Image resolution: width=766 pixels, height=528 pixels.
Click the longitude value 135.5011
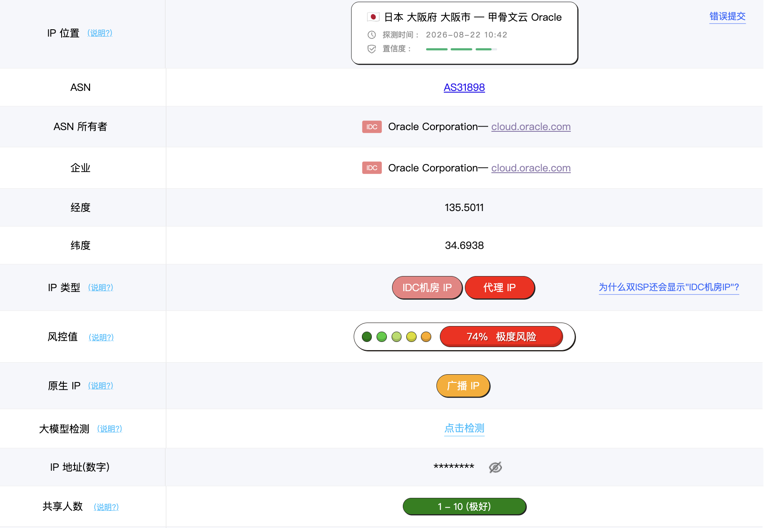(464, 208)
